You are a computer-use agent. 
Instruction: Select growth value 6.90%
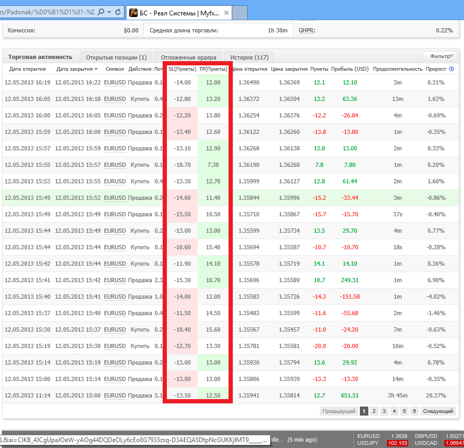436,280
